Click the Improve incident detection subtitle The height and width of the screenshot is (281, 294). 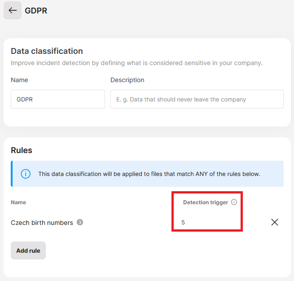point(136,63)
